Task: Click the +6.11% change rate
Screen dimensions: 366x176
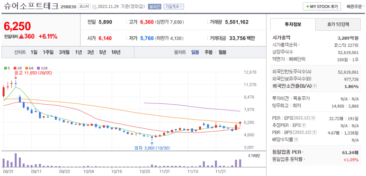Action: coord(48,36)
